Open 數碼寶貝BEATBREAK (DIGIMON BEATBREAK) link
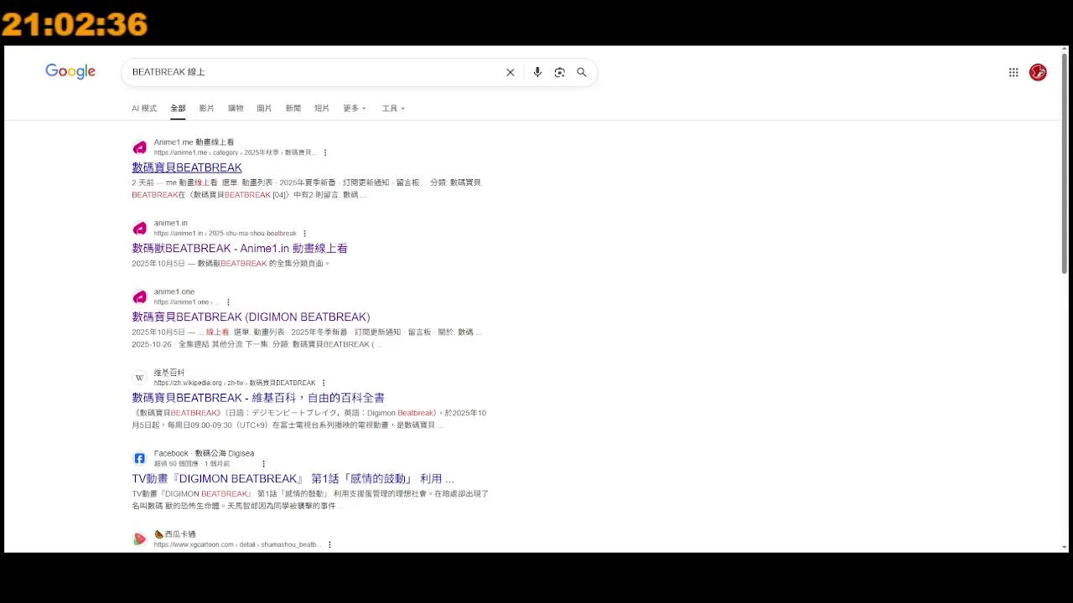1073x603 pixels. coord(251,317)
